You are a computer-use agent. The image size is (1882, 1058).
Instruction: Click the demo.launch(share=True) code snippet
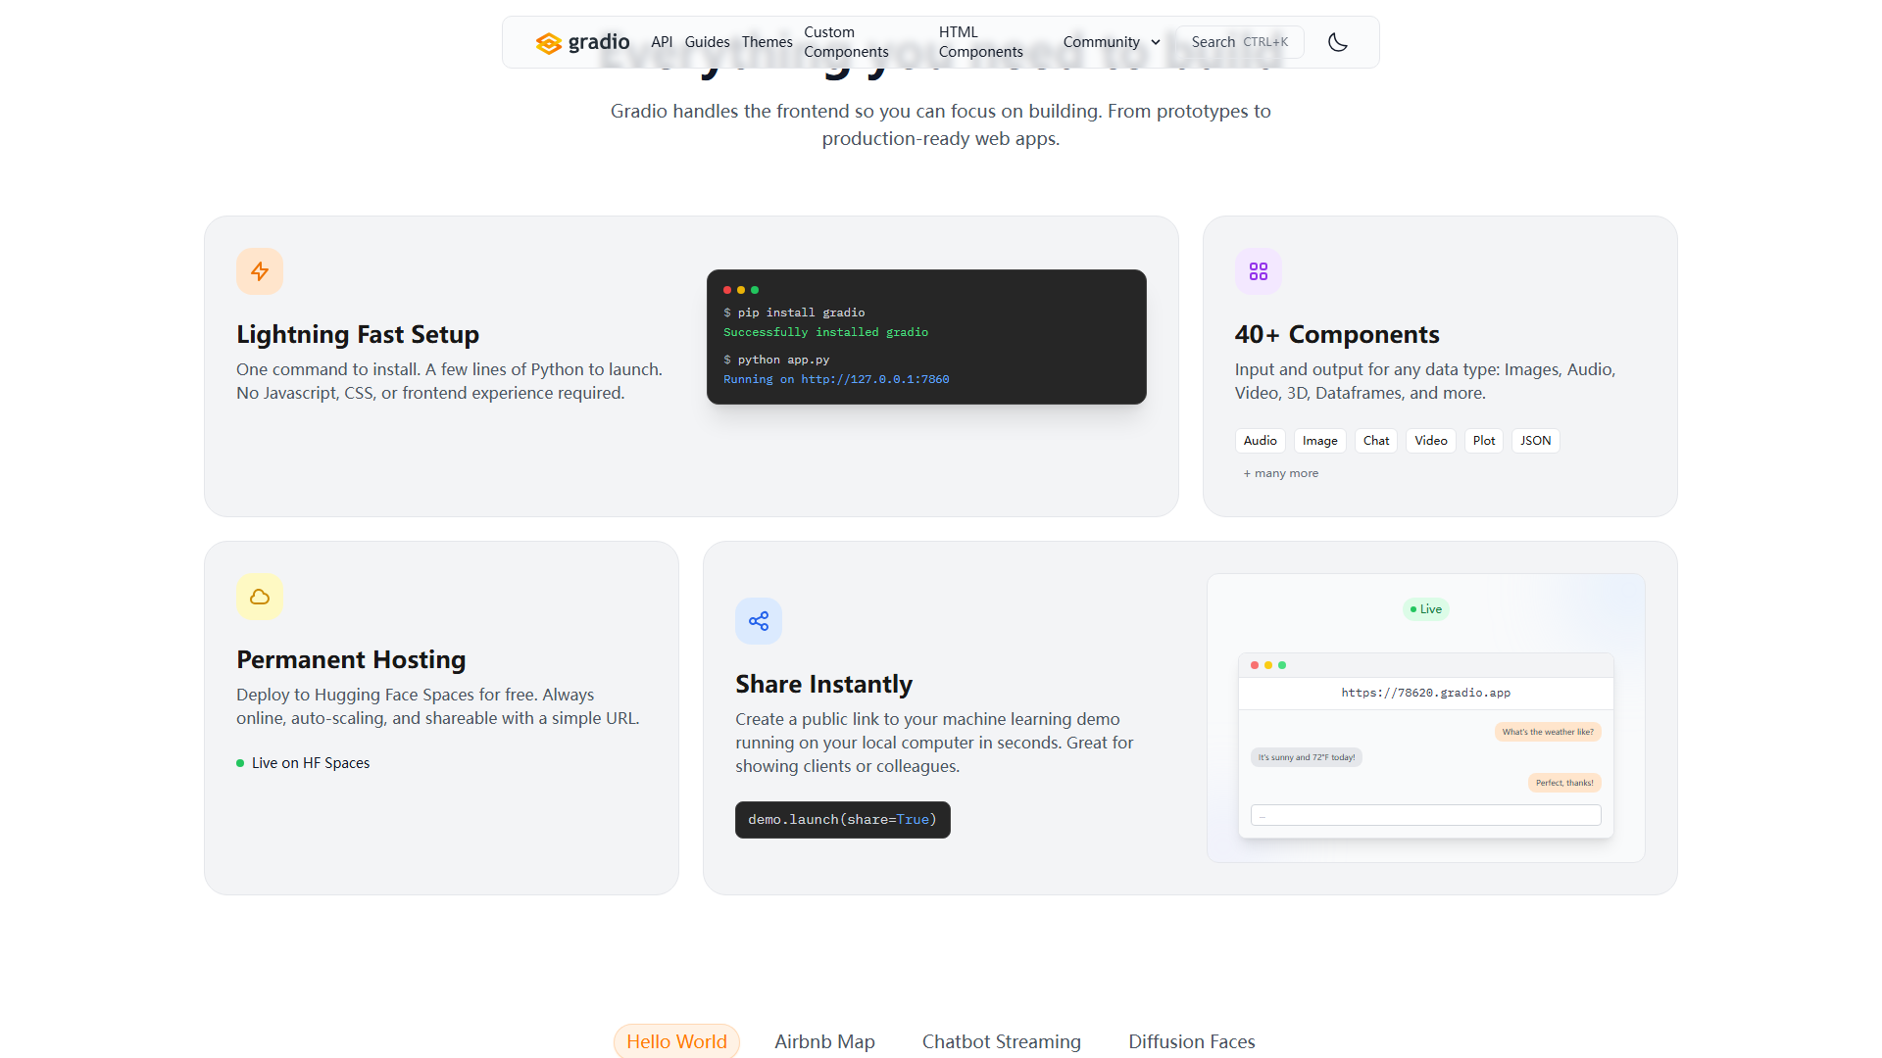[x=842, y=820]
